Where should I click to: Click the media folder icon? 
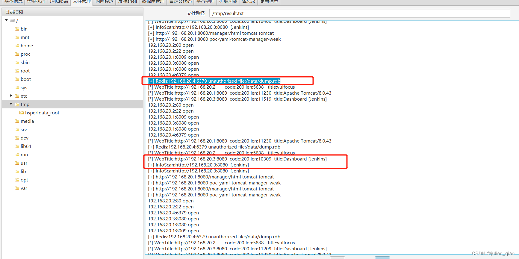17,121
